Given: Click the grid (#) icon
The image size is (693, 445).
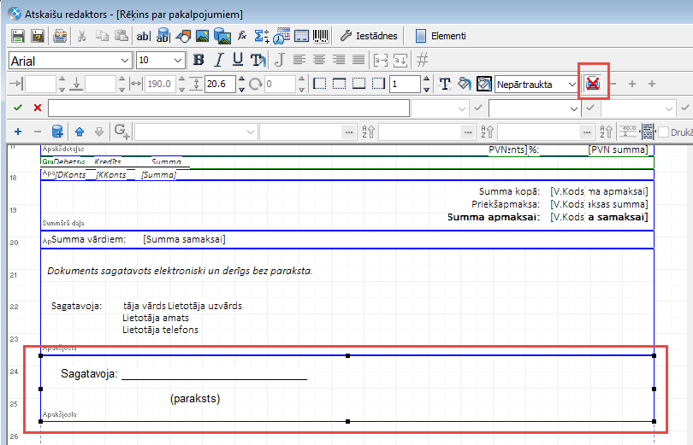Looking at the screenshot, I should tap(422, 60).
